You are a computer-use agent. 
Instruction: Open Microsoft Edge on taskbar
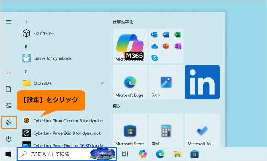(160, 154)
